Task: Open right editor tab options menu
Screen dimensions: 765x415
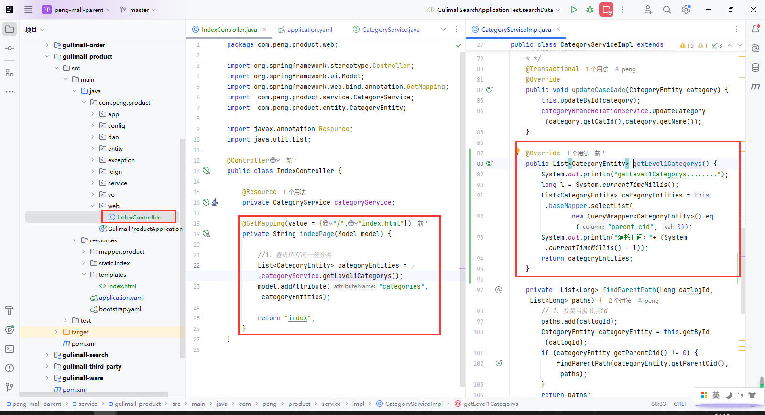Action: (x=736, y=29)
